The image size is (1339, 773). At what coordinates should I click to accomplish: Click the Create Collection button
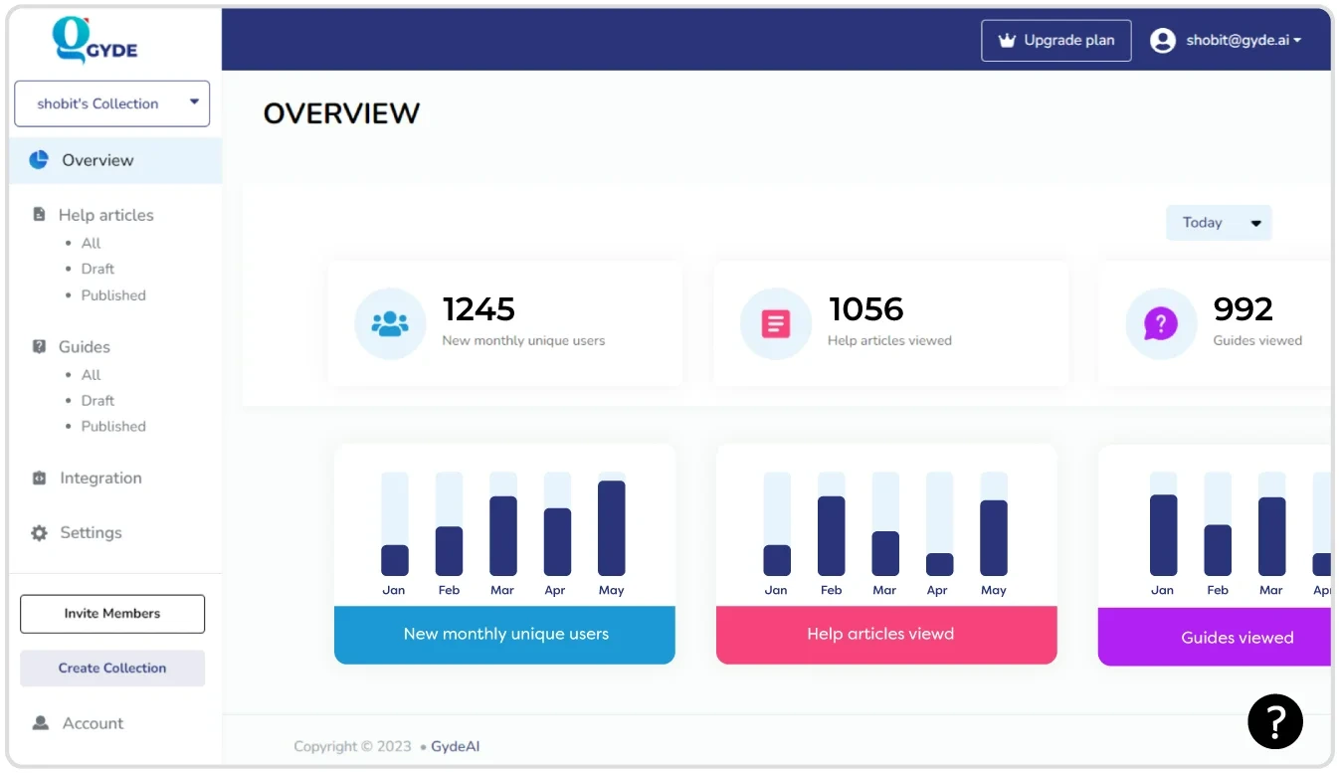[x=112, y=668]
